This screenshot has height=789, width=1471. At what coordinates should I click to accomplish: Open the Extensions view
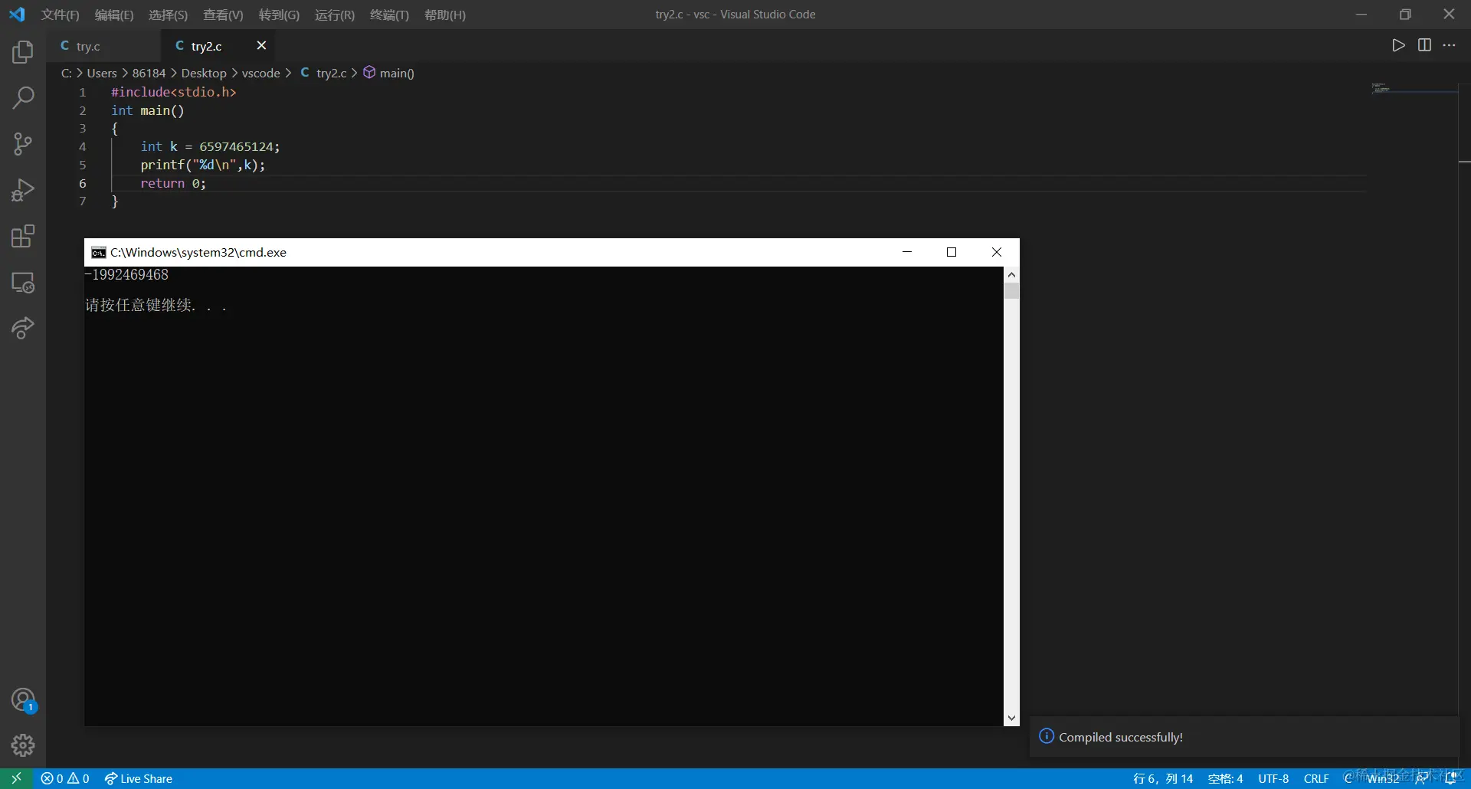click(x=23, y=236)
